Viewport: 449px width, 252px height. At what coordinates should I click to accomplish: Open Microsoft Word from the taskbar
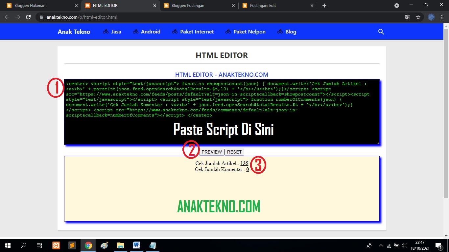click(x=136, y=245)
